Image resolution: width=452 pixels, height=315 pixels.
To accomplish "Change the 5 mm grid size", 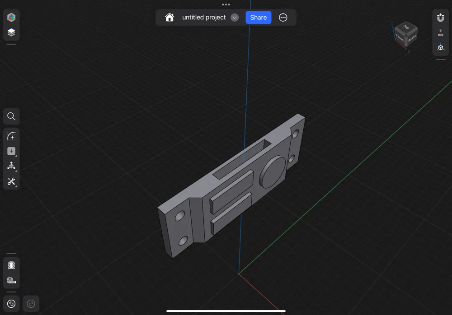I will [440, 32].
